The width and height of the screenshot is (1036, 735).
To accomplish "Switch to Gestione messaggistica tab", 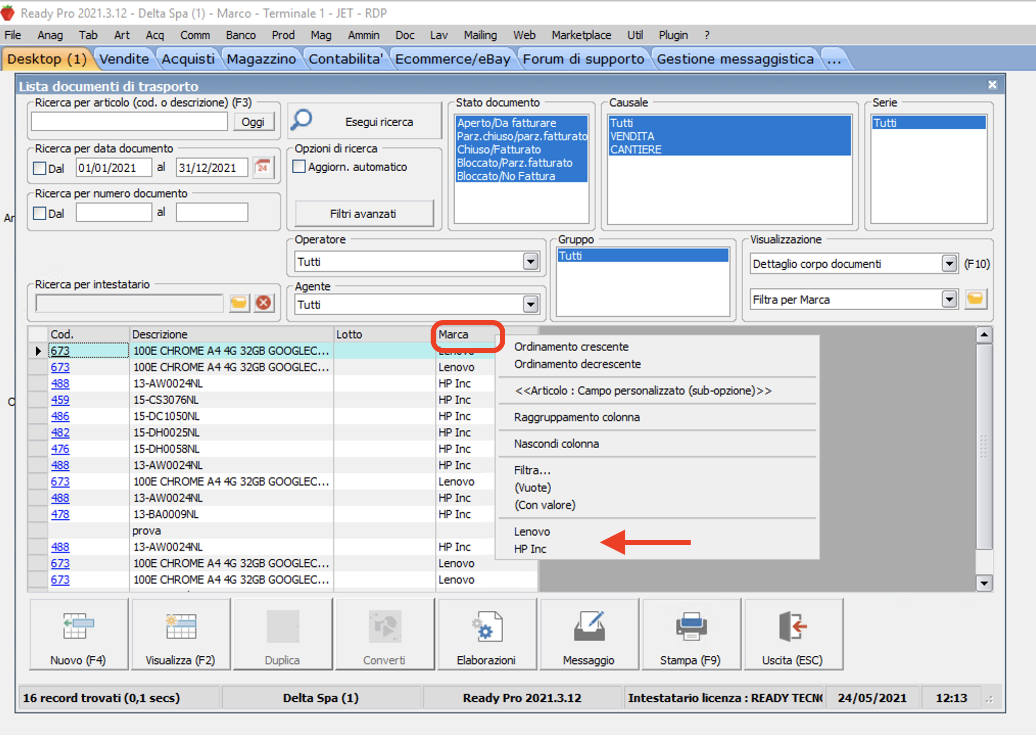I will click(x=735, y=59).
